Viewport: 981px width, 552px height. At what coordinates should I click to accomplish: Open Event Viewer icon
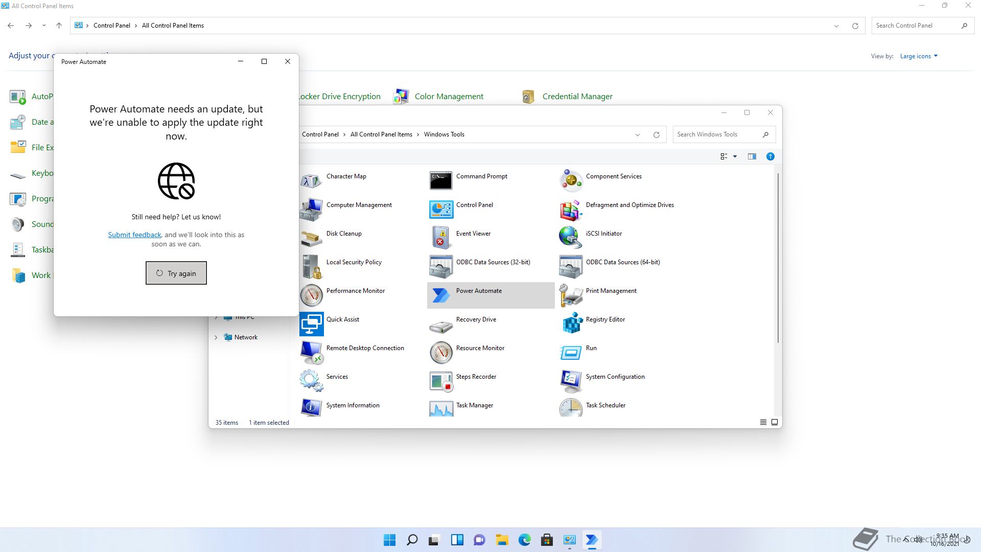[x=440, y=238]
